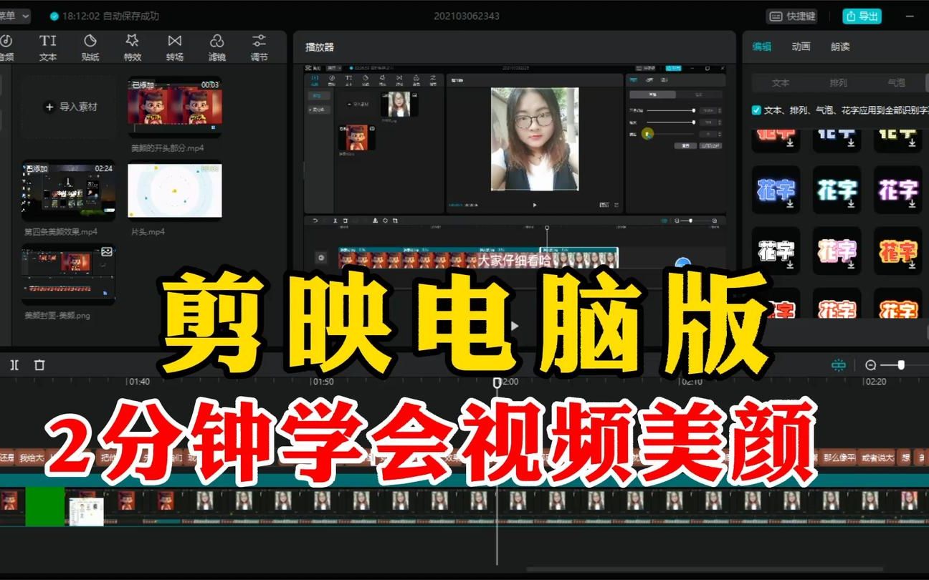The width and height of the screenshot is (929, 580).
Task: Toggle apply-to-all-subtitles checkbox 文本、排列、气泡、花字
Action: [756, 110]
